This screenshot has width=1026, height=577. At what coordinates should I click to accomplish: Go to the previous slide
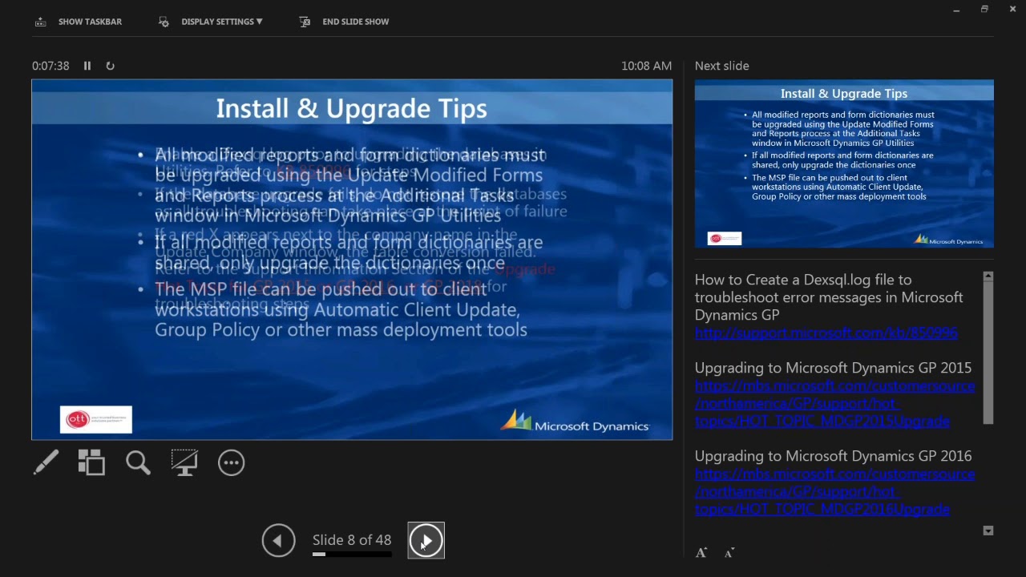coord(278,540)
